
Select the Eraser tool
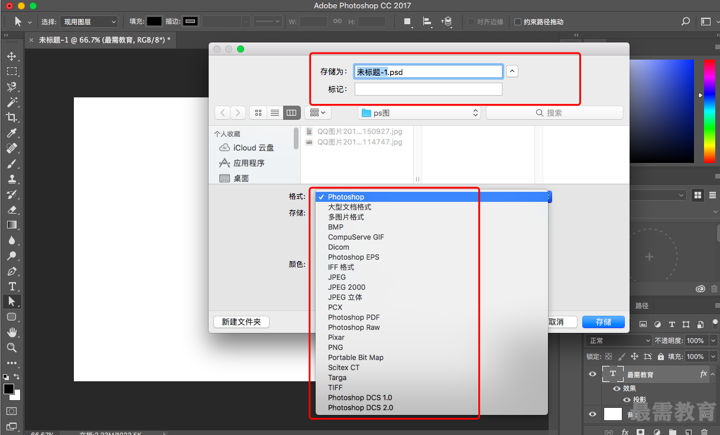tap(11, 210)
